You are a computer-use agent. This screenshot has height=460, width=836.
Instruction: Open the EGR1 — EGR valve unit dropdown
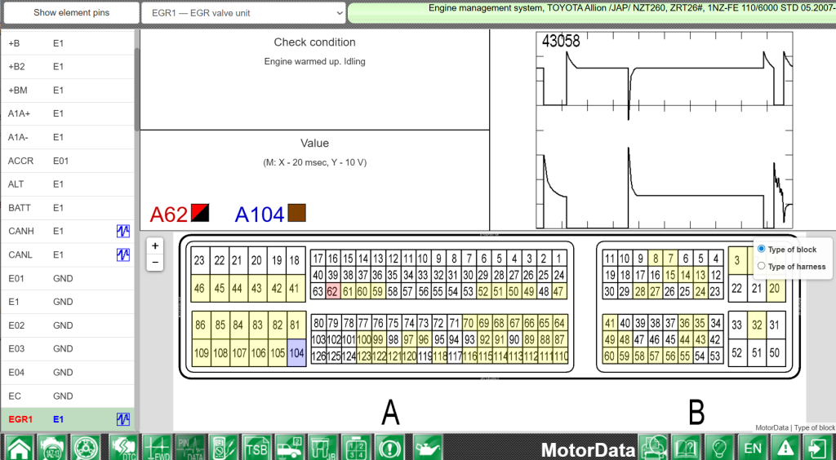point(243,13)
